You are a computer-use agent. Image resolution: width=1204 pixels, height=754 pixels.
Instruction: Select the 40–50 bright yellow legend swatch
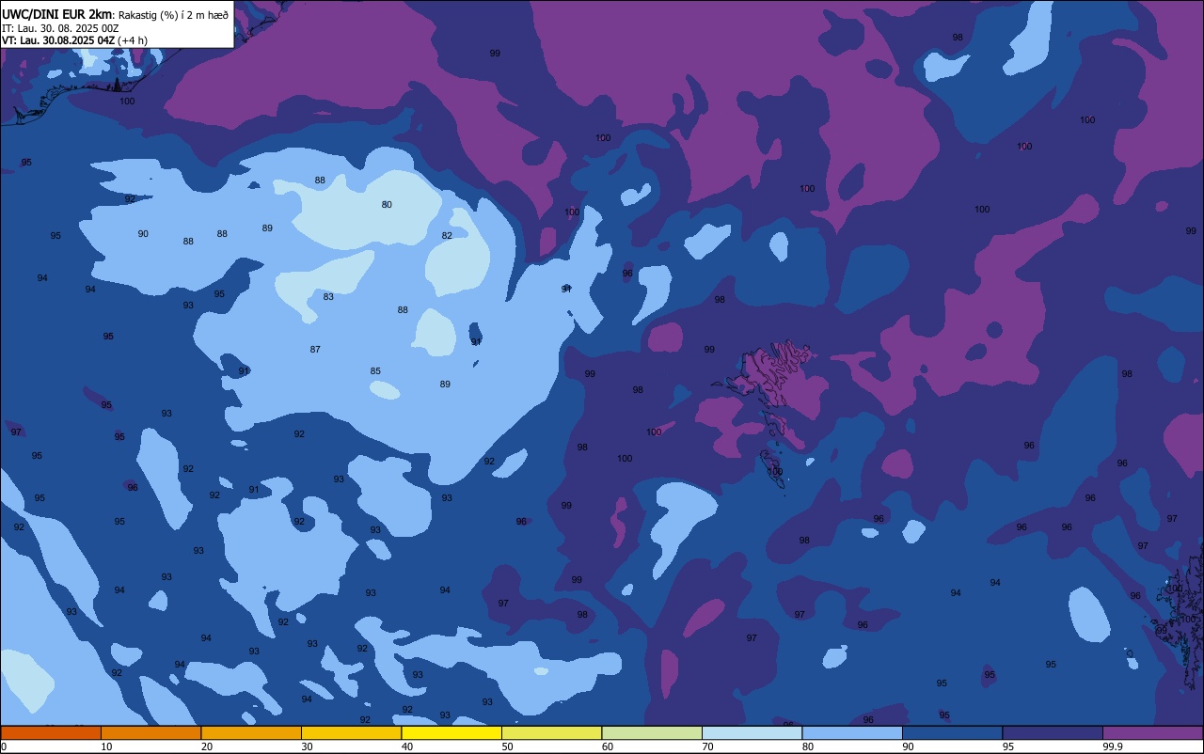451,732
